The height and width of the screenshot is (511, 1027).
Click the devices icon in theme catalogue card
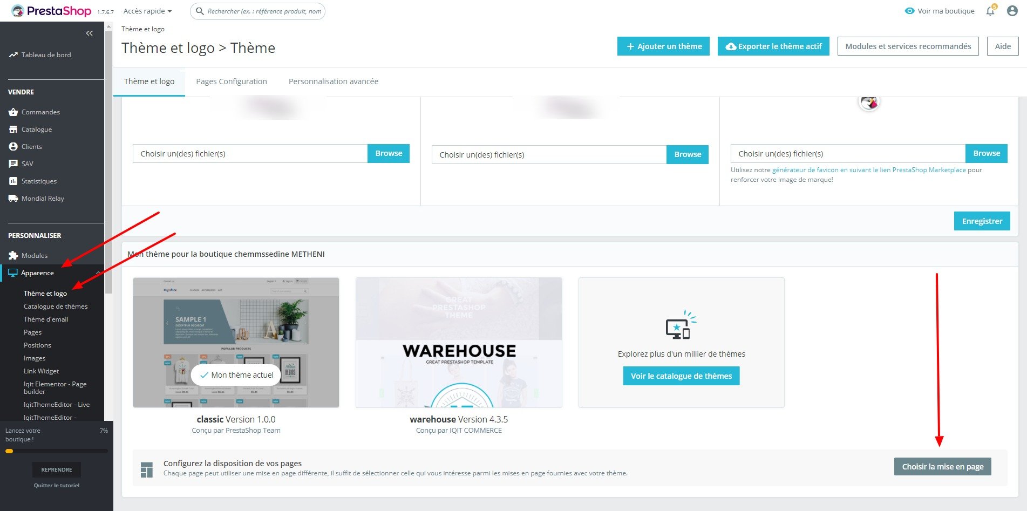tap(680, 325)
